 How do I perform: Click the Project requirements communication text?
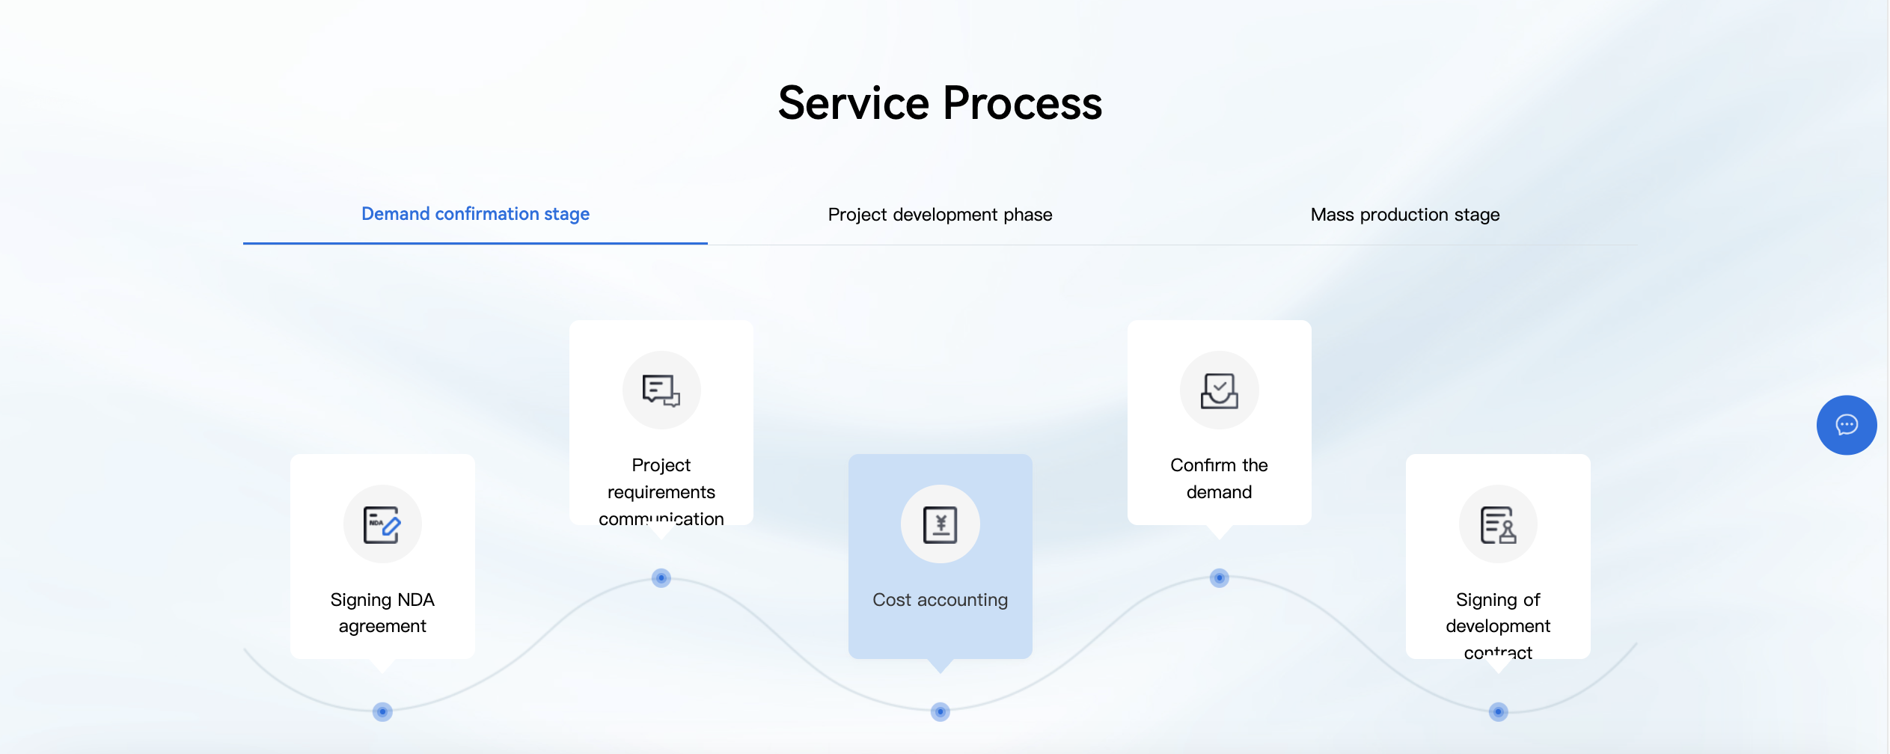click(661, 491)
